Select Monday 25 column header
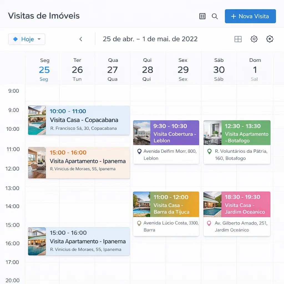Viewport: 284px width, 284px height. point(44,70)
